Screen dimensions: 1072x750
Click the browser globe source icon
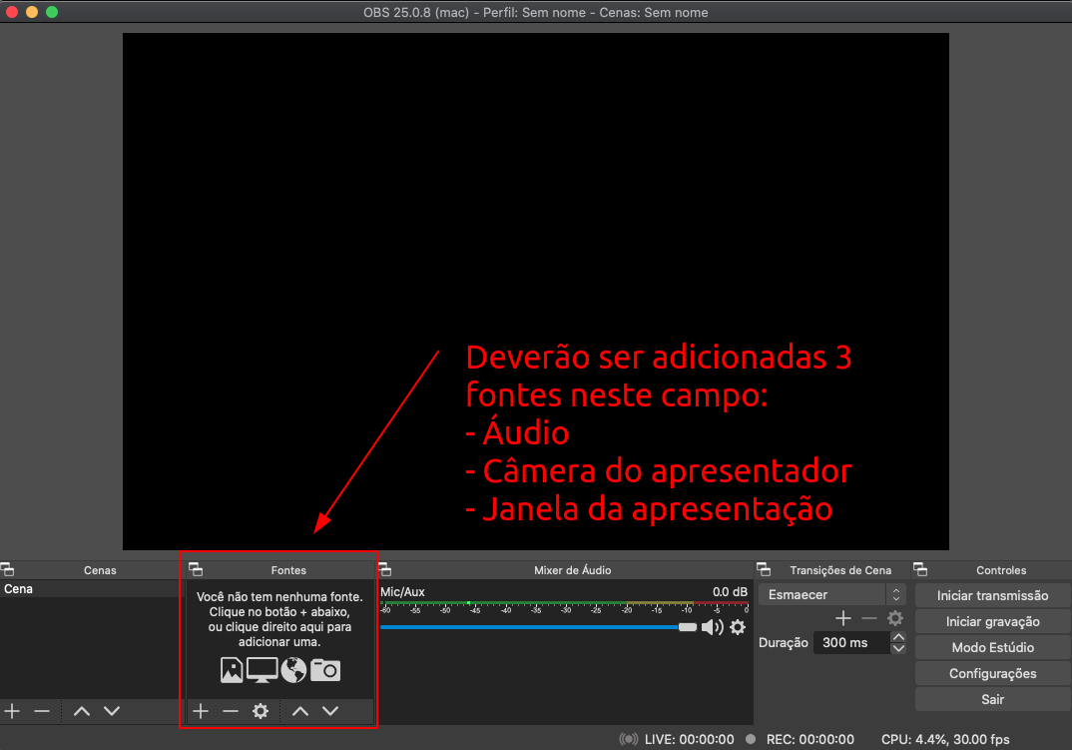point(294,670)
